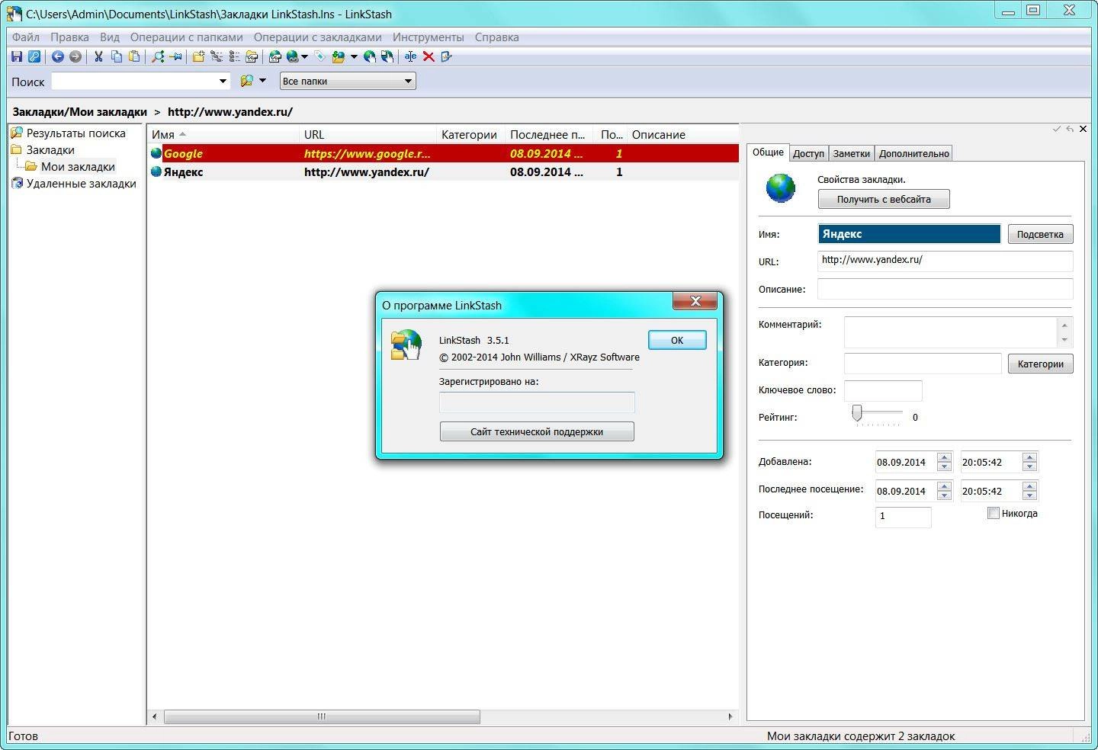Sort by the URL column header
Image resolution: width=1098 pixels, height=750 pixels.
tap(367, 134)
